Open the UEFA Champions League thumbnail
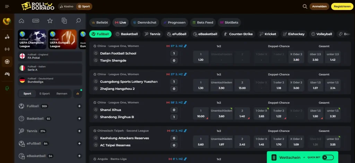 pyautogui.click(x=32, y=39)
